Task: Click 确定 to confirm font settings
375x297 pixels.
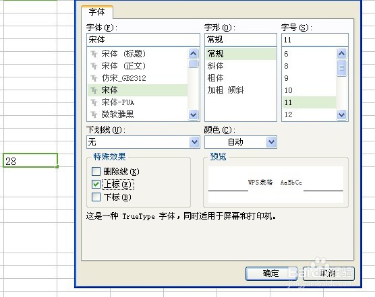Action: tap(271, 273)
